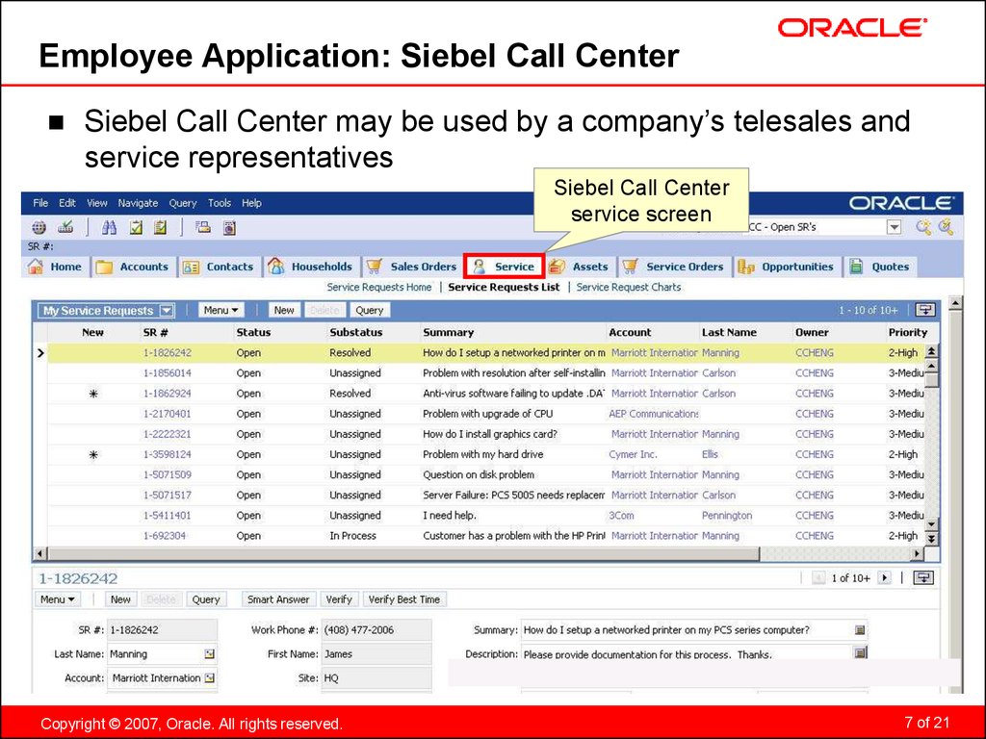Image resolution: width=986 pixels, height=739 pixels.
Task: Open the Query menu
Action: 183,203
